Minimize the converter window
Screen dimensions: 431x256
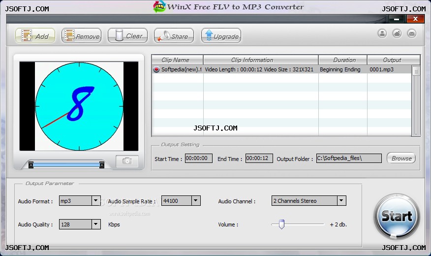click(396, 19)
